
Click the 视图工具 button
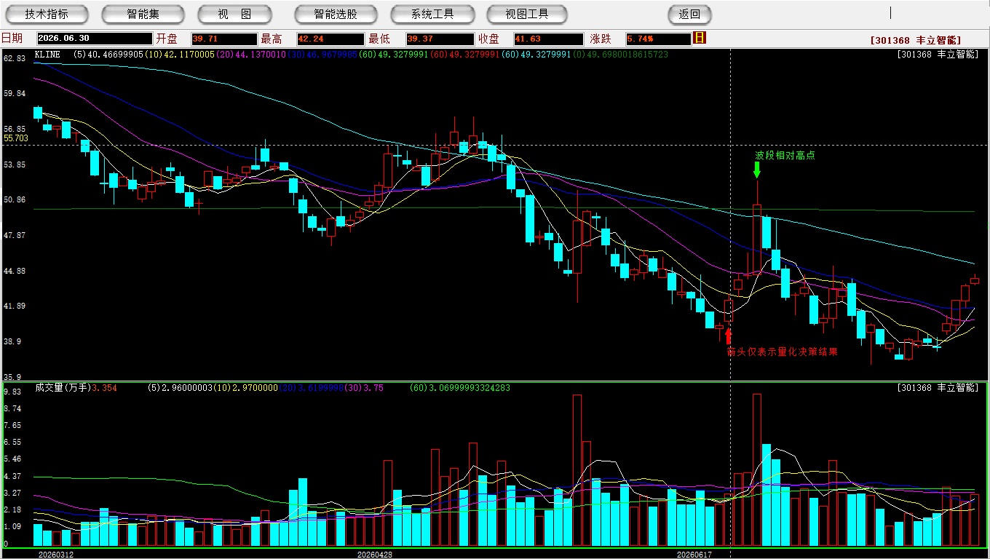coord(527,14)
